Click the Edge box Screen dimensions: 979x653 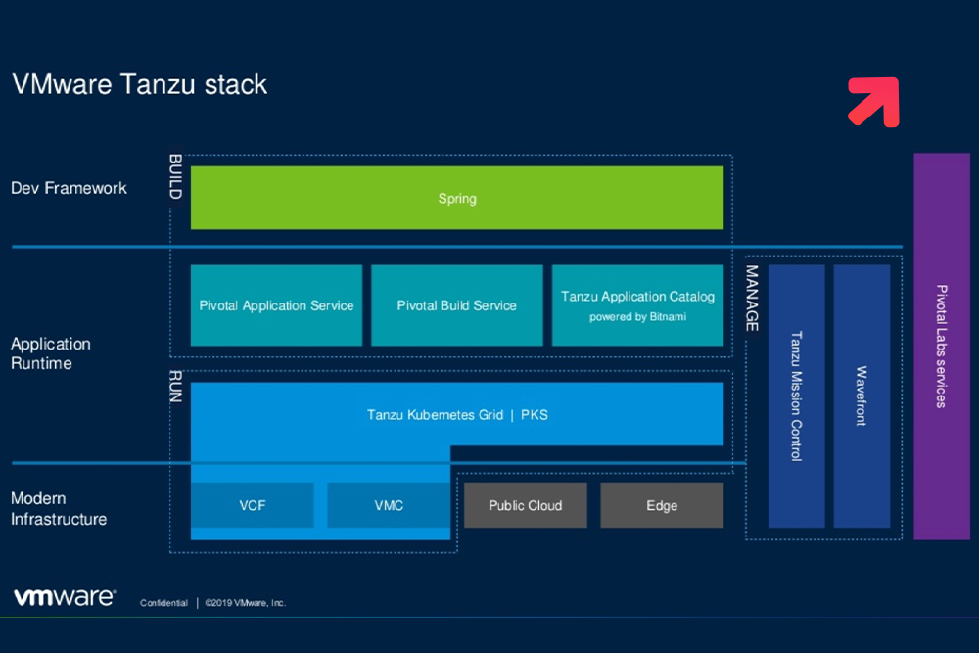pos(662,505)
